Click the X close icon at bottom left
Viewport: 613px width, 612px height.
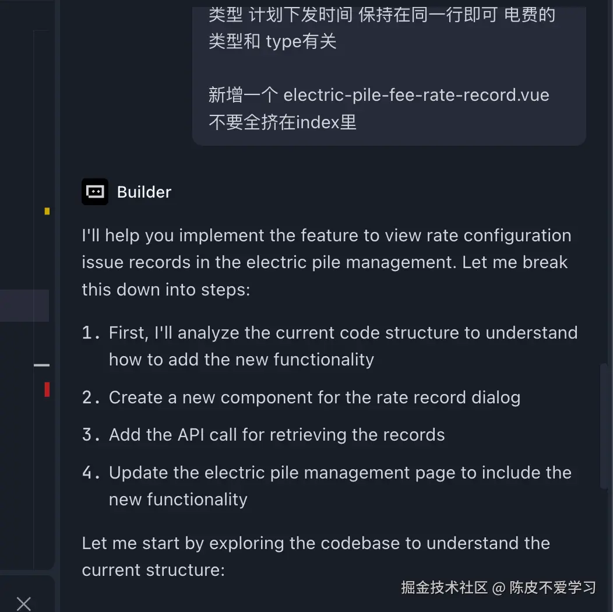pos(24,603)
